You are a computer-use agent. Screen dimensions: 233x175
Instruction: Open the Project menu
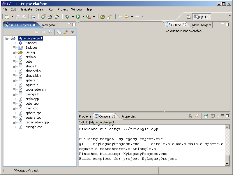[x=63, y=9]
